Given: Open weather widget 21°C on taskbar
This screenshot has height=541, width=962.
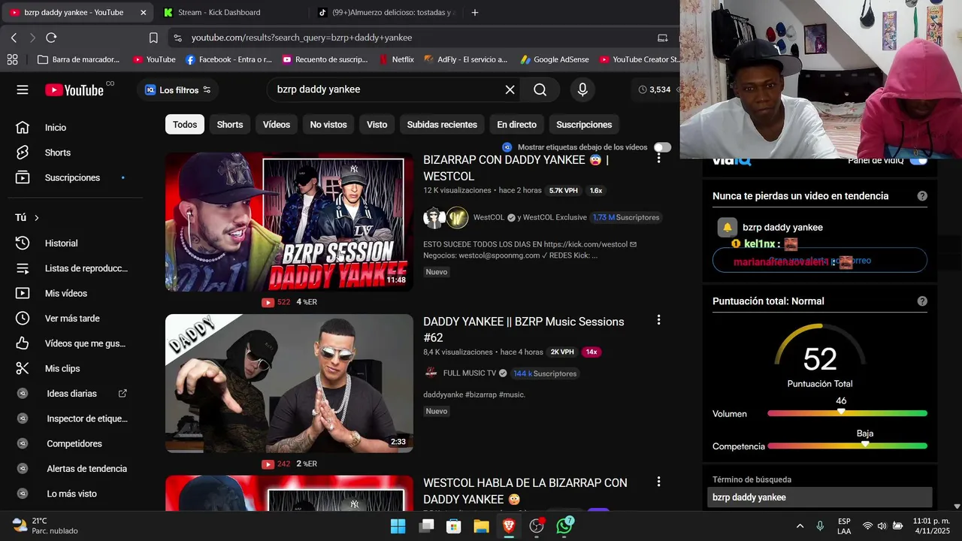Looking at the screenshot, I should coord(45,526).
